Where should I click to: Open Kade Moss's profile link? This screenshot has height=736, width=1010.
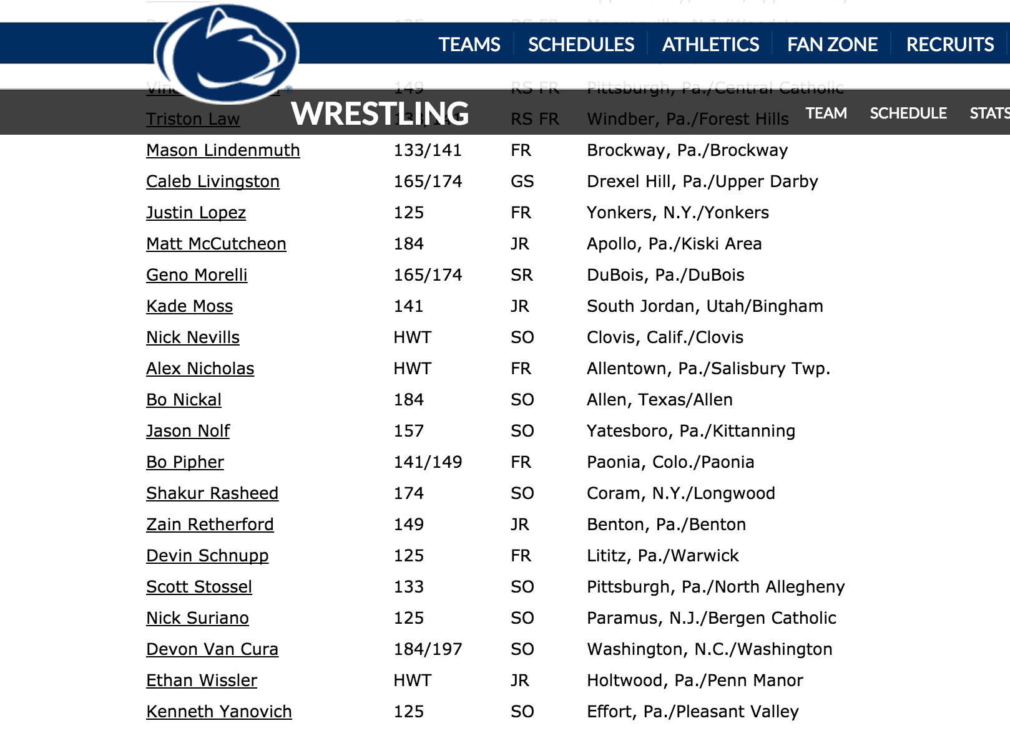[x=189, y=306]
